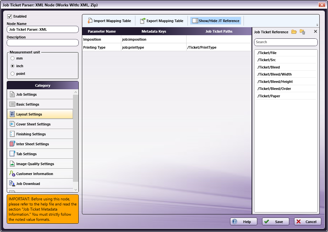Select point measurement unit
This screenshot has width=328, height=232.
click(x=12, y=74)
